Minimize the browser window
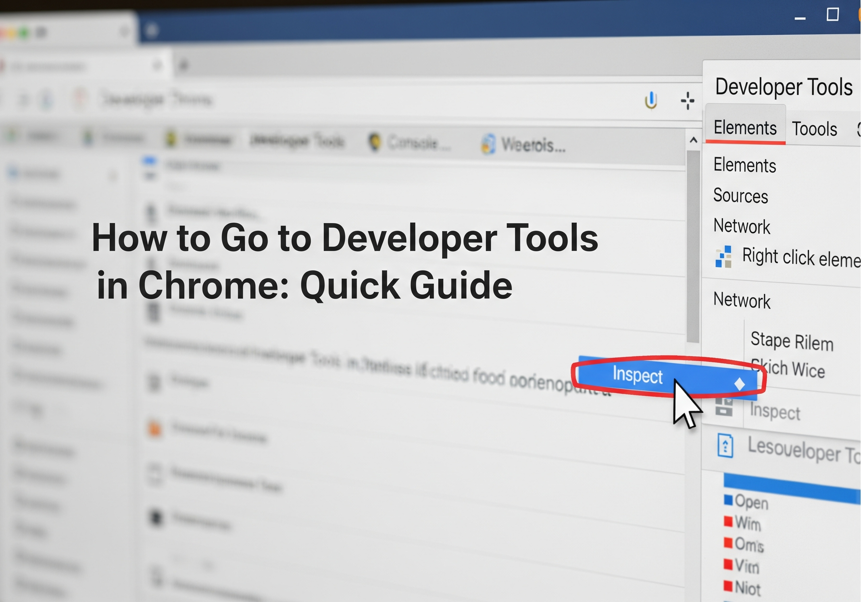861x602 pixels. pyautogui.click(x=800, y=18)
